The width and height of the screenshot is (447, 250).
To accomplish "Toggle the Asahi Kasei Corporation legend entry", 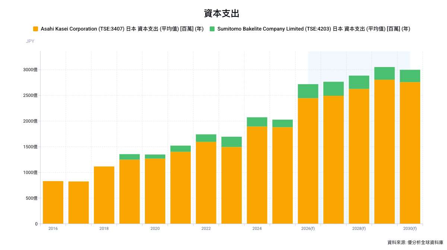I will 118,29.
